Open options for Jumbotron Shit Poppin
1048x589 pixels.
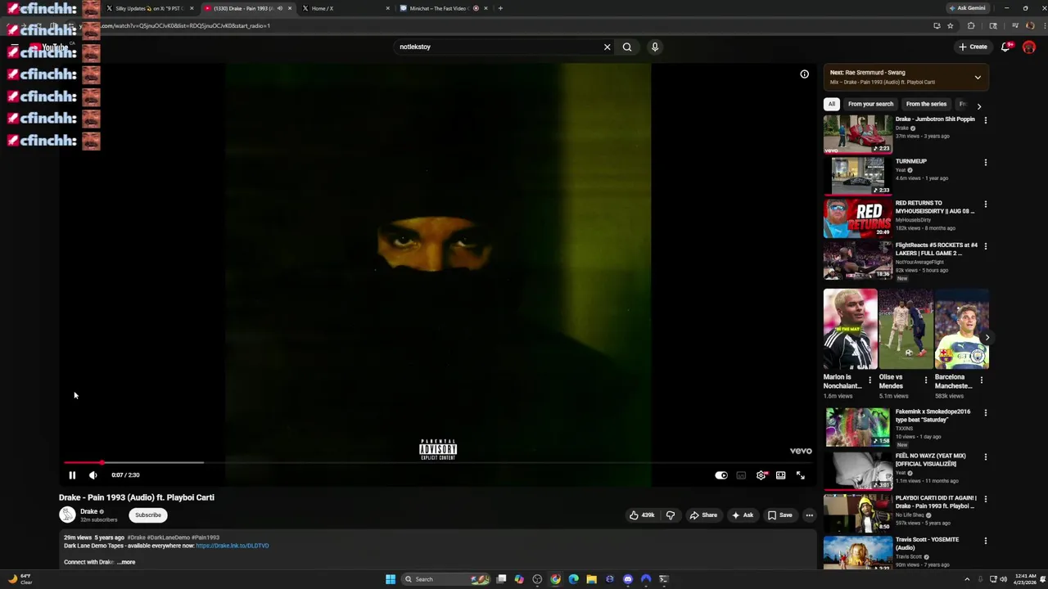(986, 120)
